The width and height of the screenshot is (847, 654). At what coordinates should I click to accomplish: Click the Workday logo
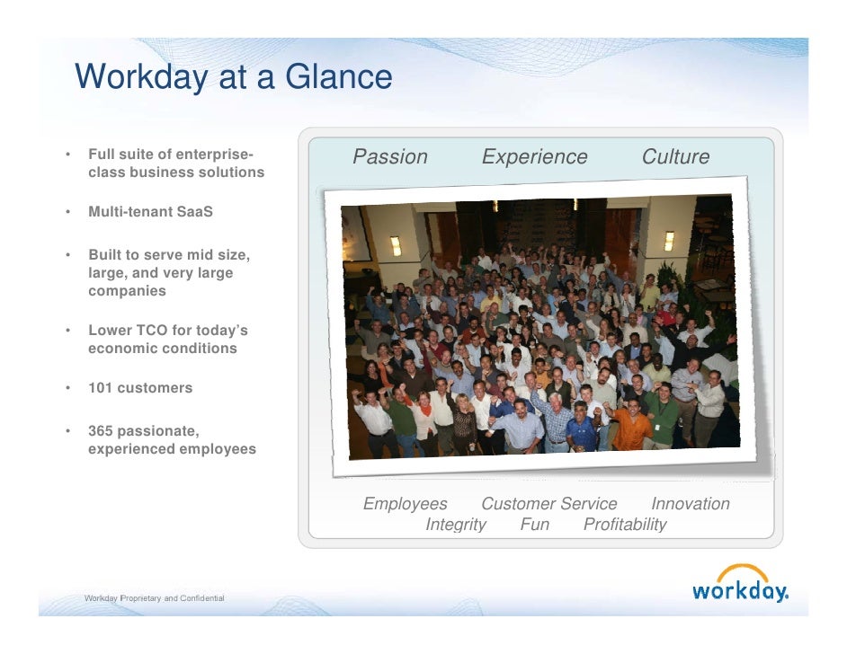tap(740, 583)
